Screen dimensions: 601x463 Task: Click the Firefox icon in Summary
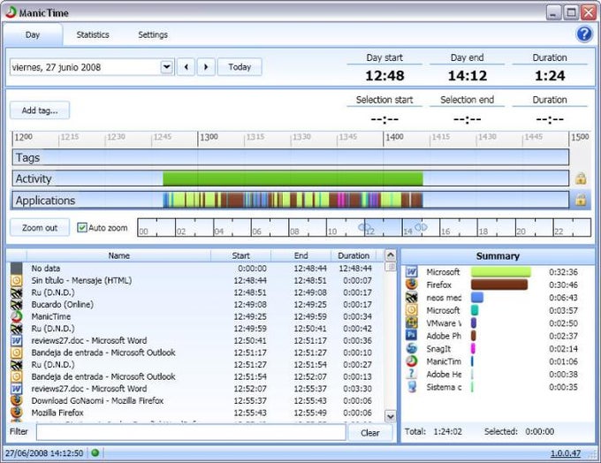[411, 285]
